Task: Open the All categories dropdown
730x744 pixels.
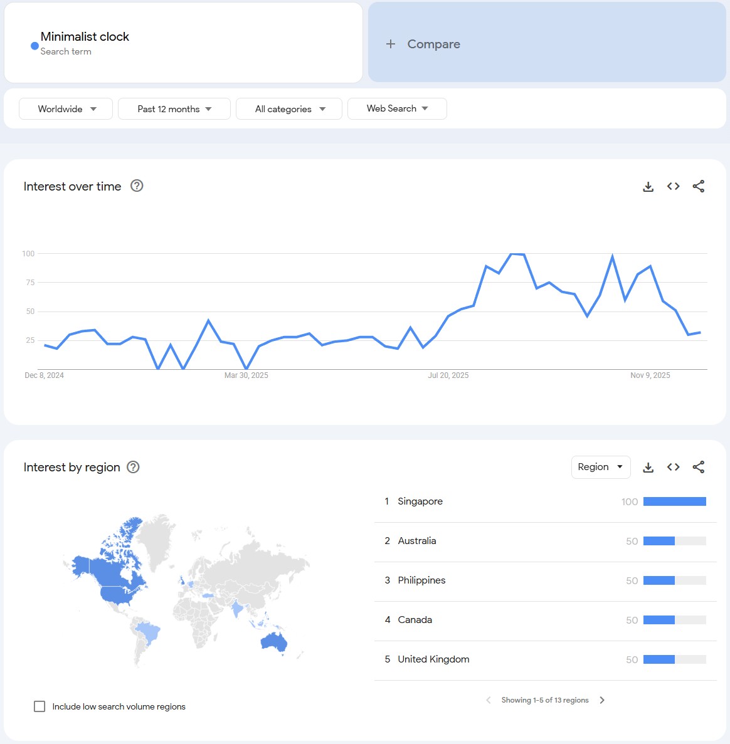Action: pos(289,109)
